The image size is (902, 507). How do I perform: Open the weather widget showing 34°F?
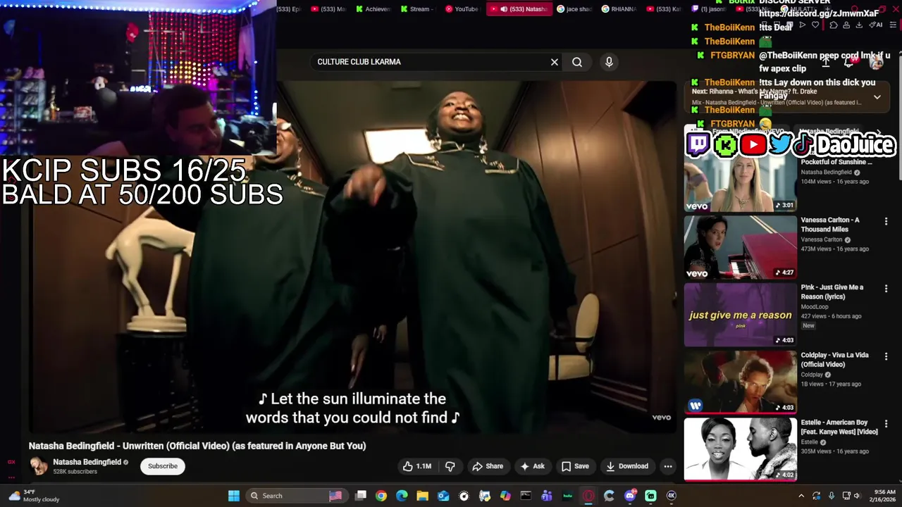coord(33,496)
